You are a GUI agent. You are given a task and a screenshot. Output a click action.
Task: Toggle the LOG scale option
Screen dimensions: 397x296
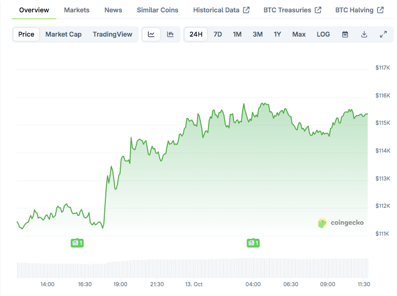[x=323, y=35]
